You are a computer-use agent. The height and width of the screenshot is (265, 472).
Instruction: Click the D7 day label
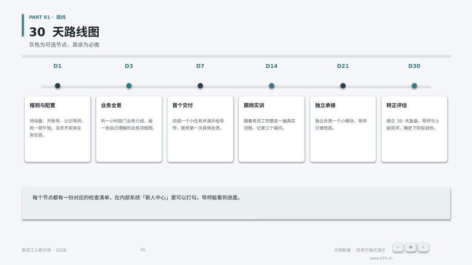200,66
